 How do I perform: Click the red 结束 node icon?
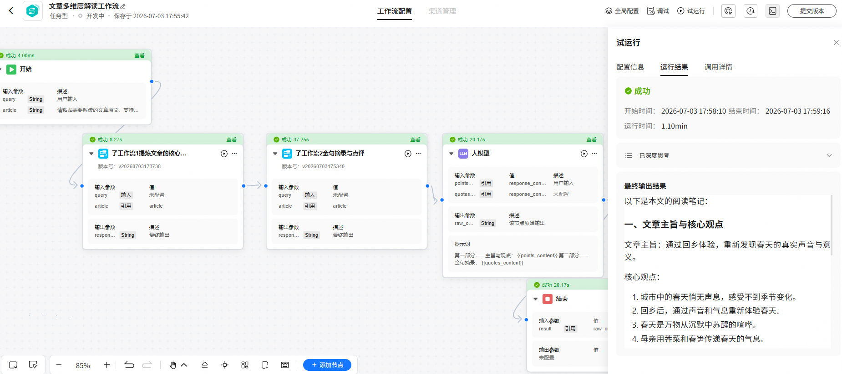point(548,299)
